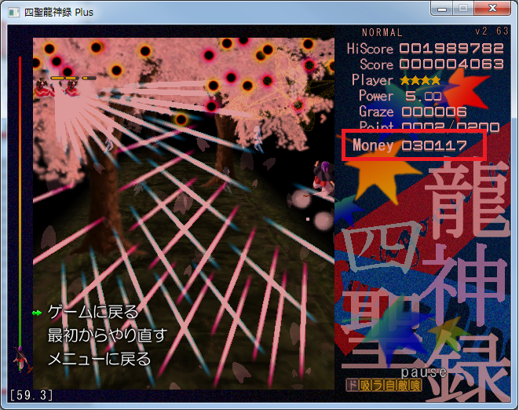Click the window title 四聖龍神録 Plus

pos(59,13)
